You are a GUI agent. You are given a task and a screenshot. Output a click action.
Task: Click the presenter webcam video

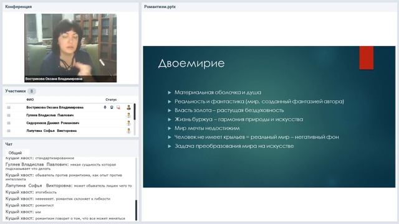coord(70,48)
